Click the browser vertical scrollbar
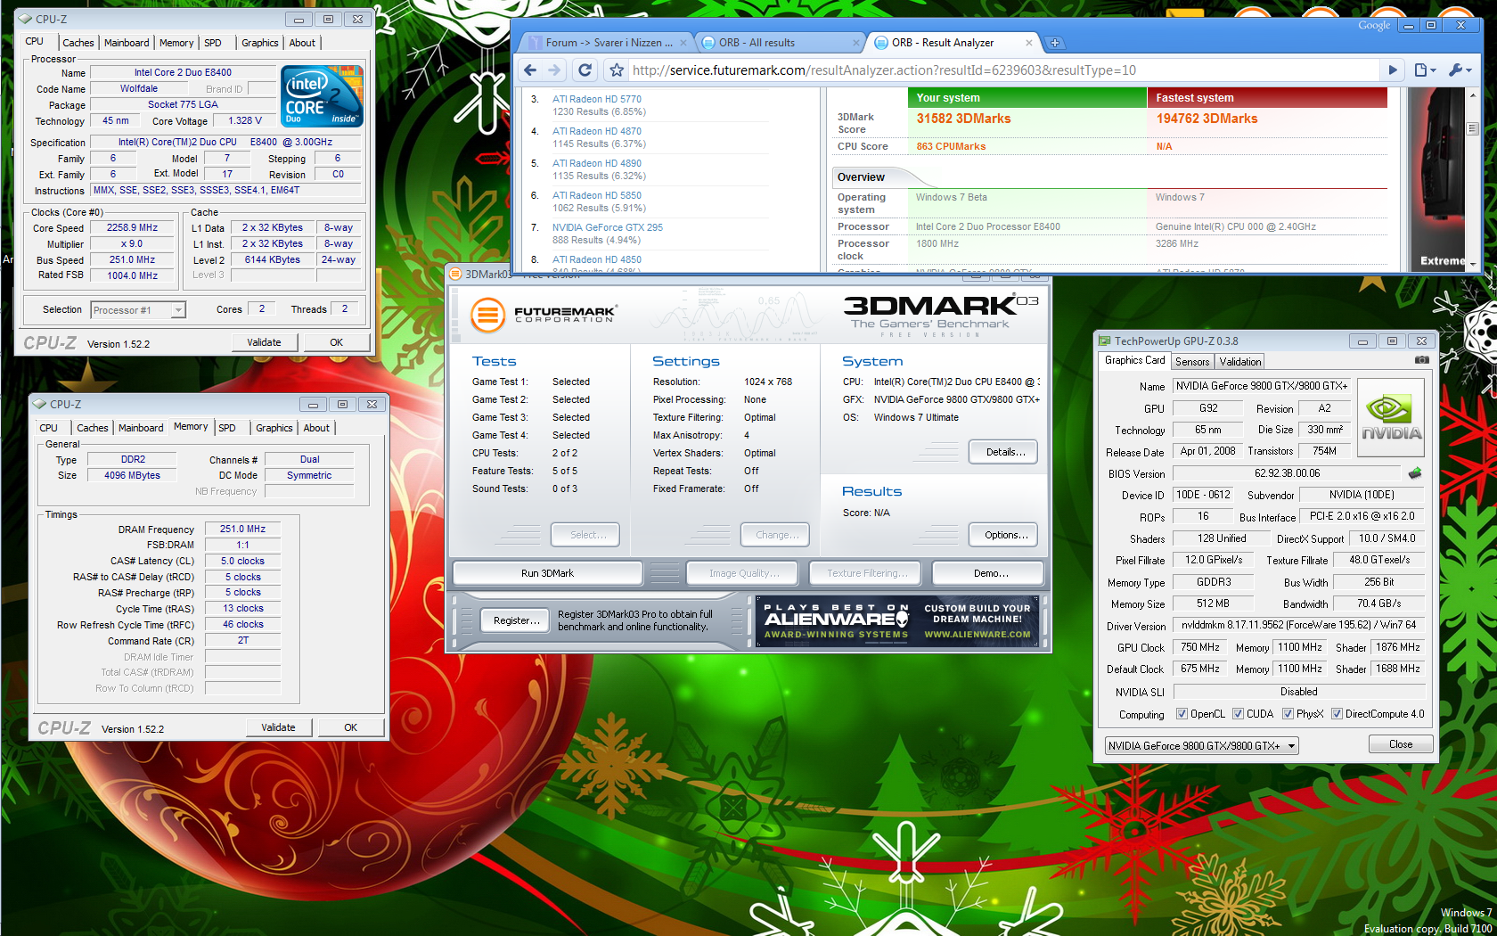 point(1472,178)
